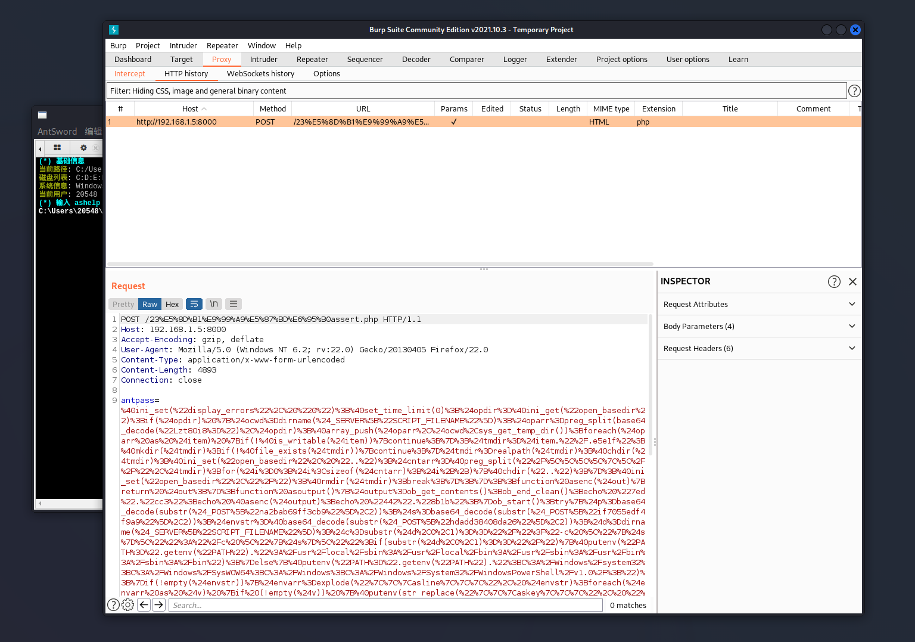Close the Inspector panel
The height and width of the screenshot is (642, 915).
(852, 281)
